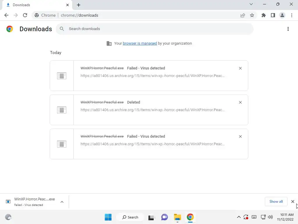Launch the Chat app from taskbar

click(164, 217)
